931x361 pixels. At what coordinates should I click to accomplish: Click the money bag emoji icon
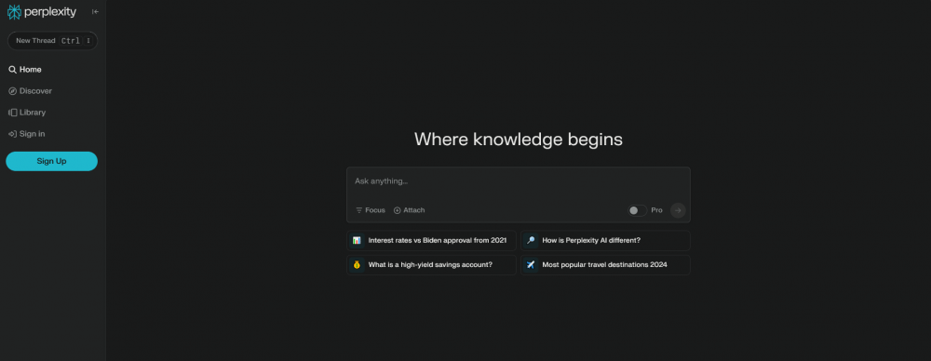coord(357,265)
